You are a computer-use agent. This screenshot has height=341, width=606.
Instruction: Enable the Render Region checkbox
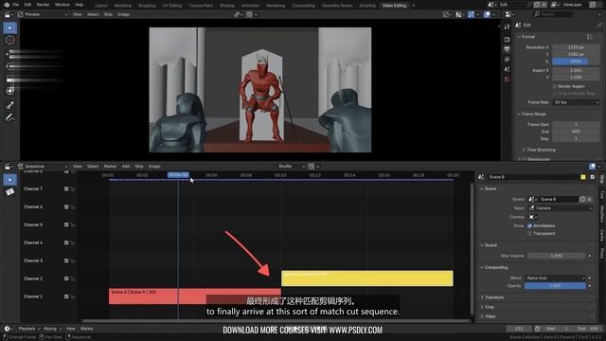[555, 86]
